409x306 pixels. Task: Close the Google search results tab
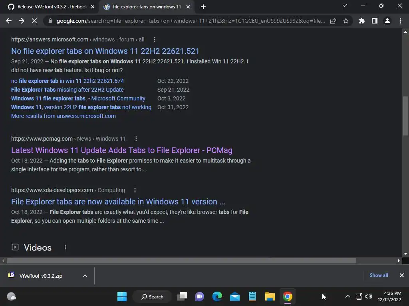[188, 7]
